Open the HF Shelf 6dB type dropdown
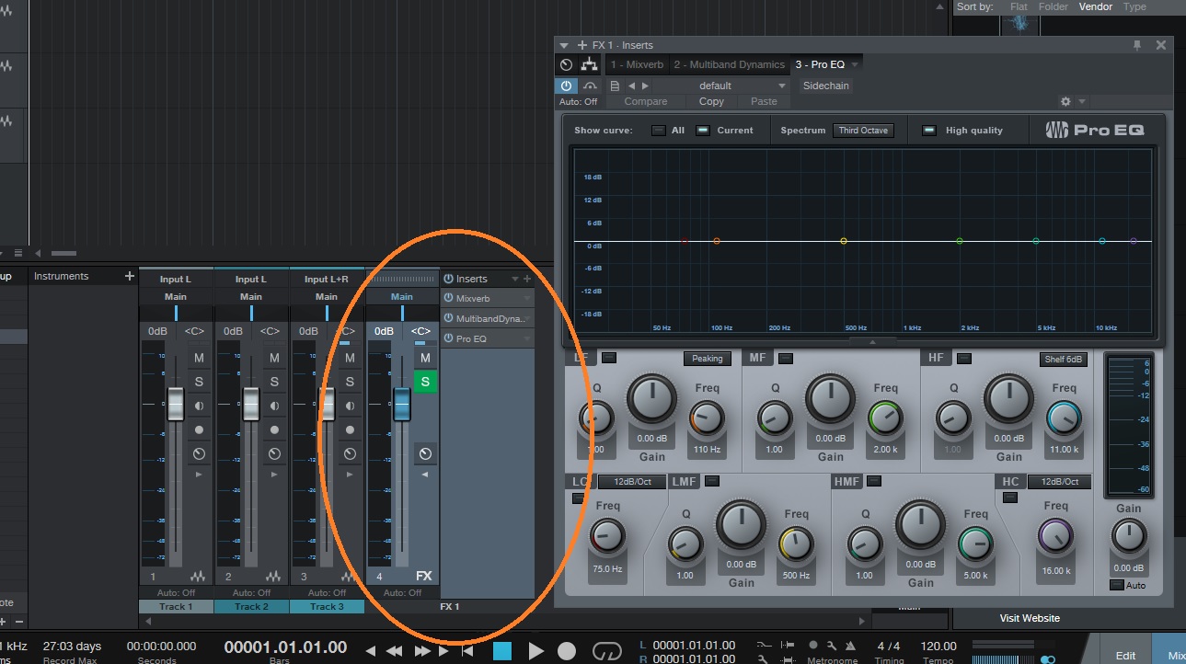Screen dimensions: 1186x664 1065,359
